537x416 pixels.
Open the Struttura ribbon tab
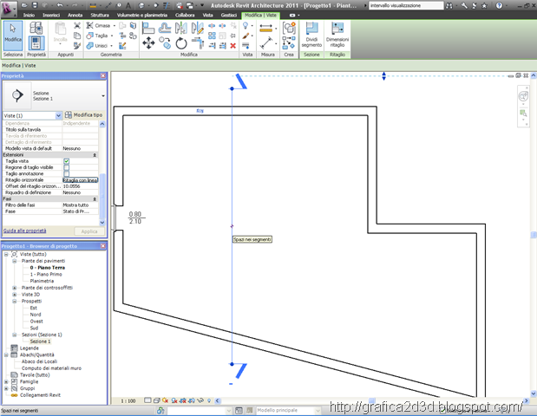(100, 15)
